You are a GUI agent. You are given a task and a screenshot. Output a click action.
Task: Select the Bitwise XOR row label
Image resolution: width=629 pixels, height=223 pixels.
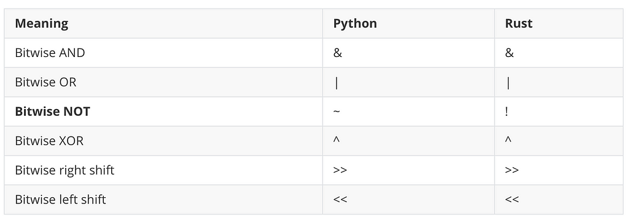click(49, 141)
